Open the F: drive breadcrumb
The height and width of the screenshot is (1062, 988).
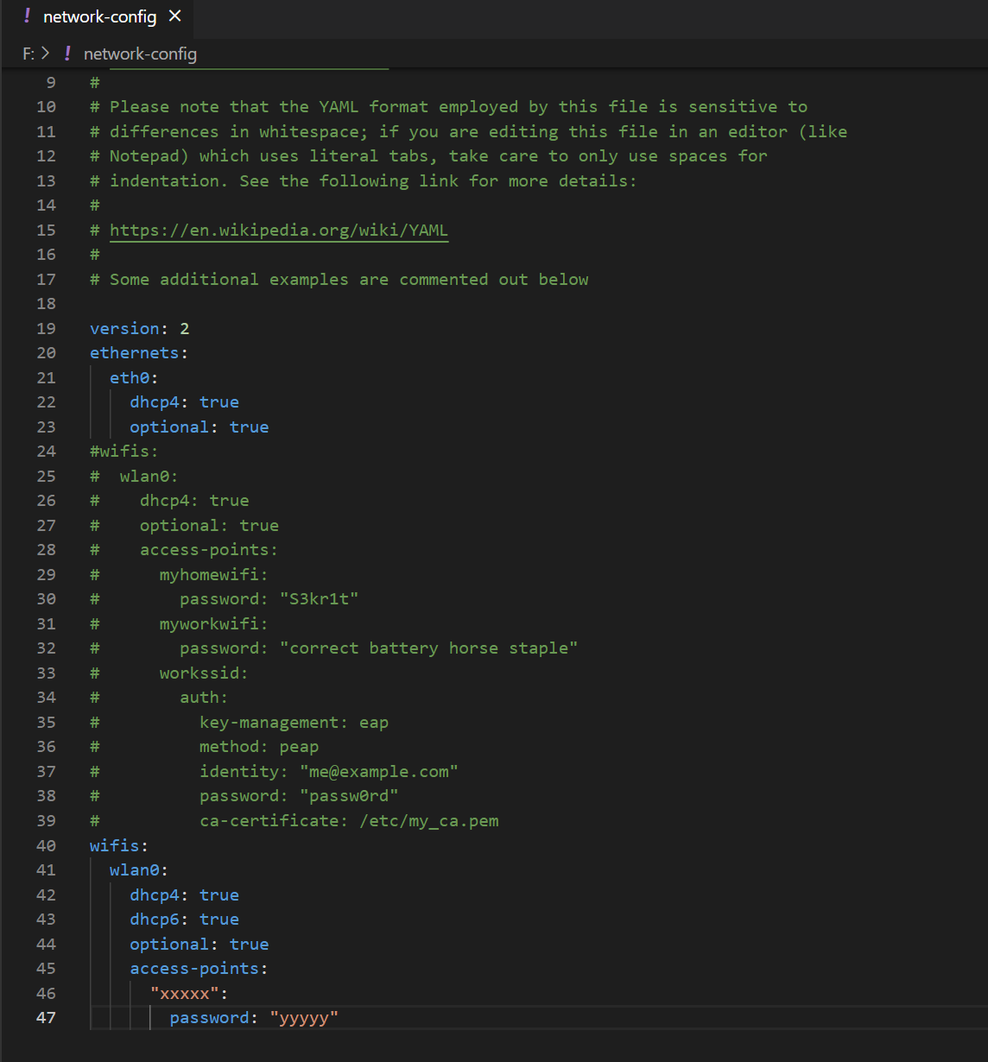point(28,54)
